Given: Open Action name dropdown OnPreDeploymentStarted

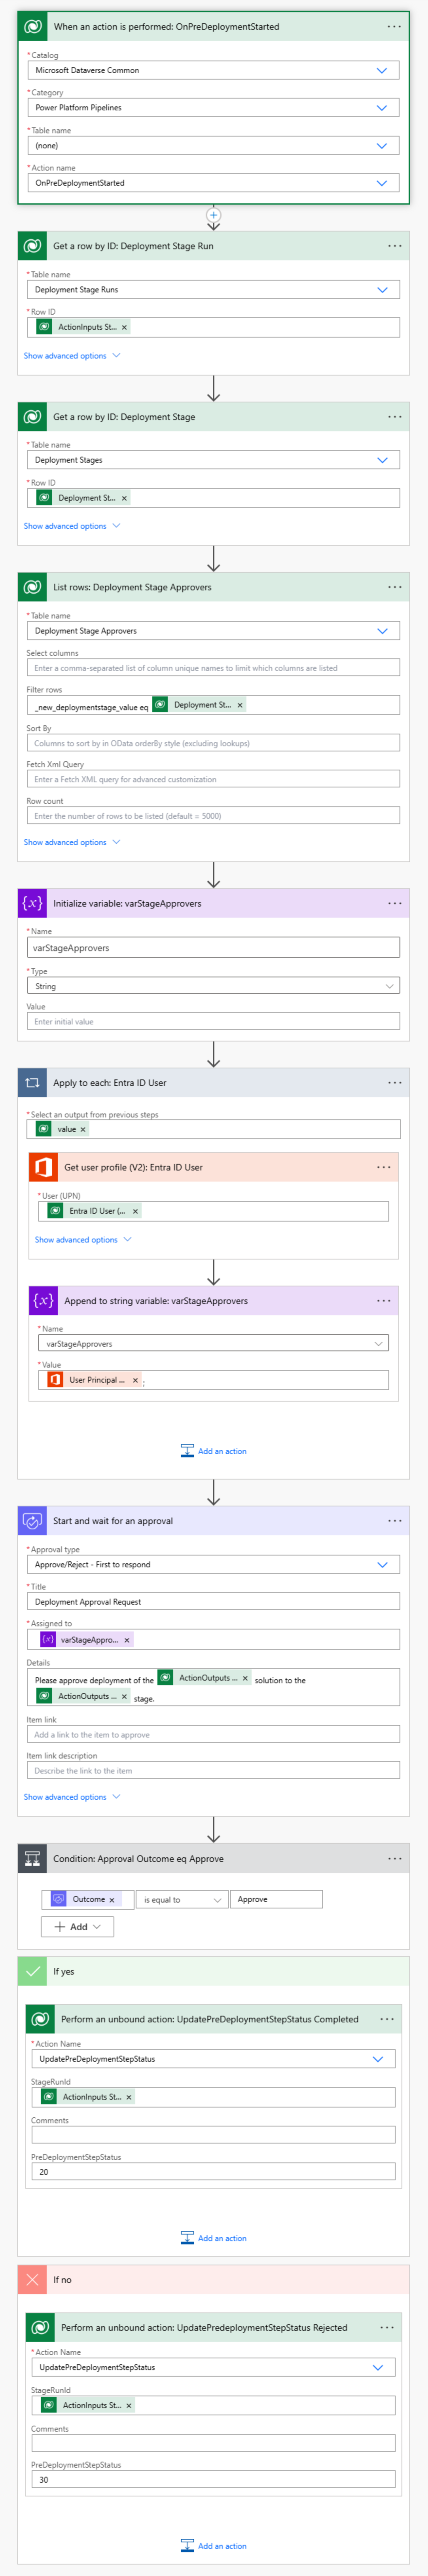Looking at the screenshot, I should pos(213,183).
